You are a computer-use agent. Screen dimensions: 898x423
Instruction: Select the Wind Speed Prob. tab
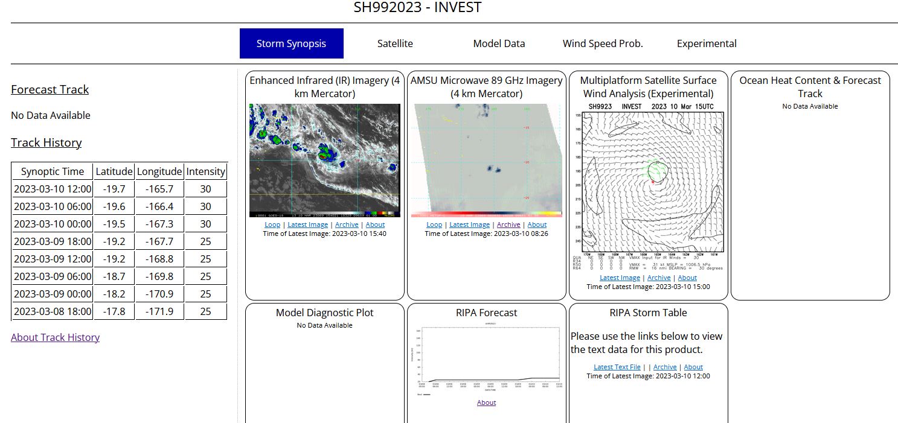(603, 43)
